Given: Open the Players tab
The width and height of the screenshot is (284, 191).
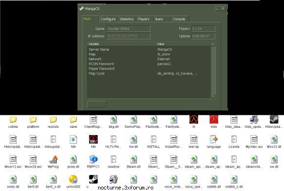Looking at the screenshot, I should click(145, 19).
